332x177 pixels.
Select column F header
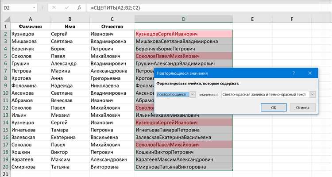click(x=292, y=19)
